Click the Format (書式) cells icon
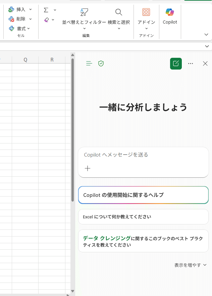This screenshot has width=212, height=296. tap(11, 29)
